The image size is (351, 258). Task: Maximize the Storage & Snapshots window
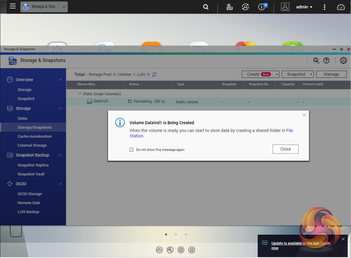tap(341, 49)
